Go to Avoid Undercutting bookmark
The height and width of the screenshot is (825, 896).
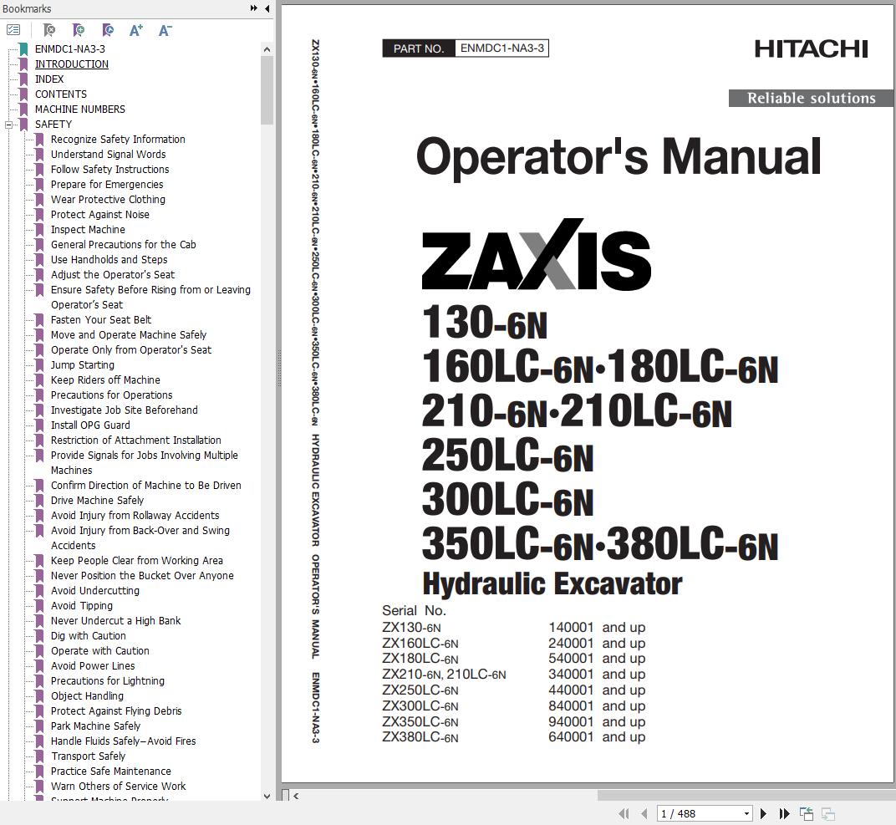point(94,591)
